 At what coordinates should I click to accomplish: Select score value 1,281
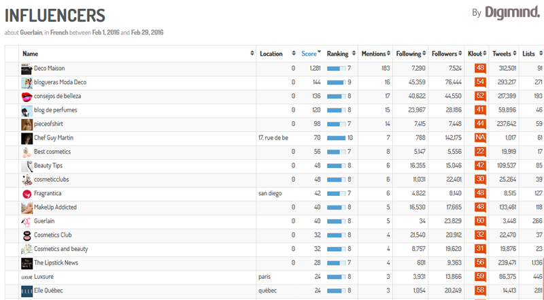315,69
